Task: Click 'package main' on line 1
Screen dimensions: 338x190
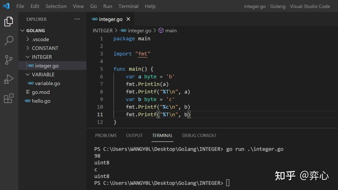Action: pyautogui.click(x=132, y=39)
